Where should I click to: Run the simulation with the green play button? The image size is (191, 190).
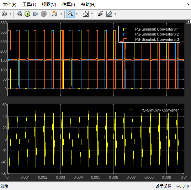pos(27,14)
